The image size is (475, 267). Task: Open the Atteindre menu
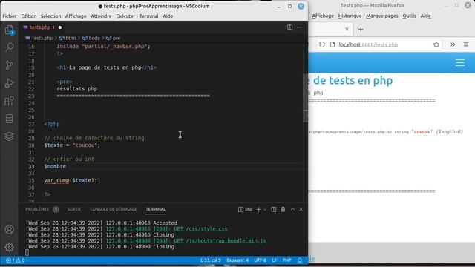pyautogui.click(x=101, y=16)
